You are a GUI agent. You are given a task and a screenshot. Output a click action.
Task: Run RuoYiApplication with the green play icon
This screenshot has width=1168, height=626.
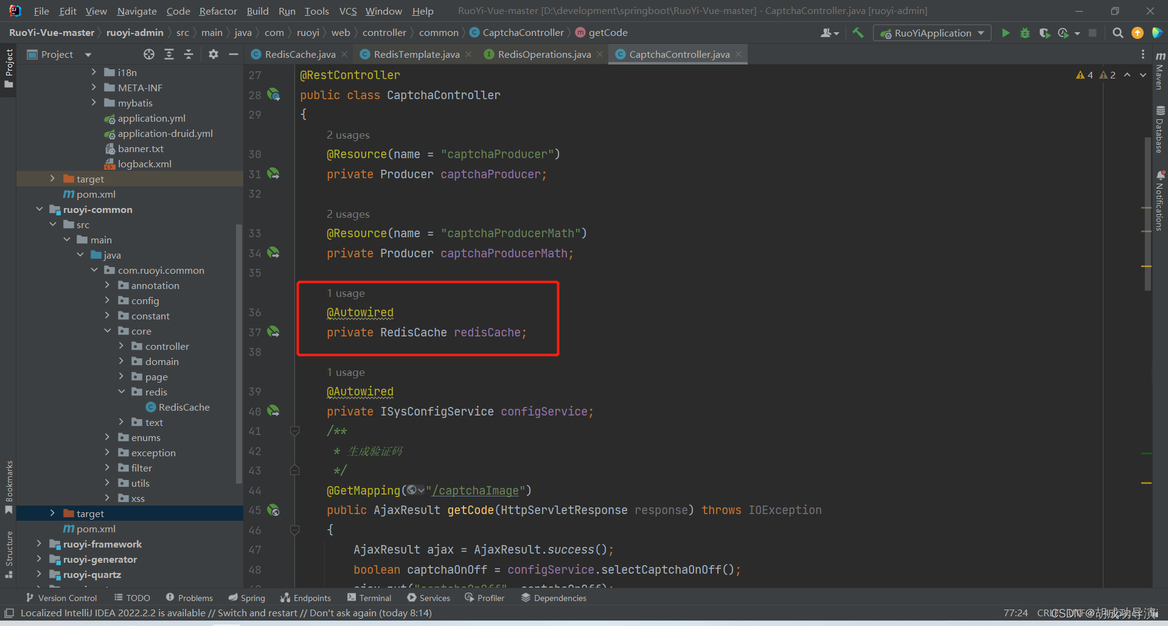(x=1006, y=33)
